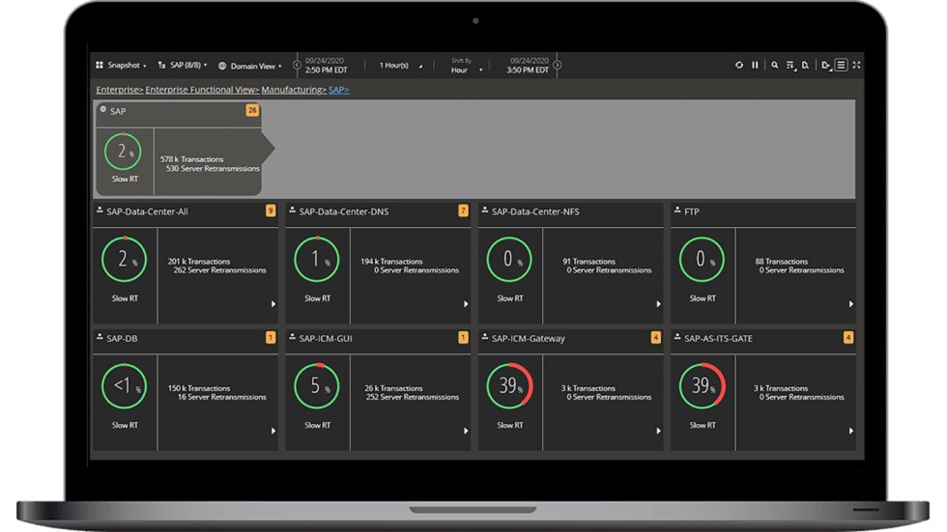Click Enterprise Functional View breadcrumb
The image size is (947, 532).
click(202, 90)
